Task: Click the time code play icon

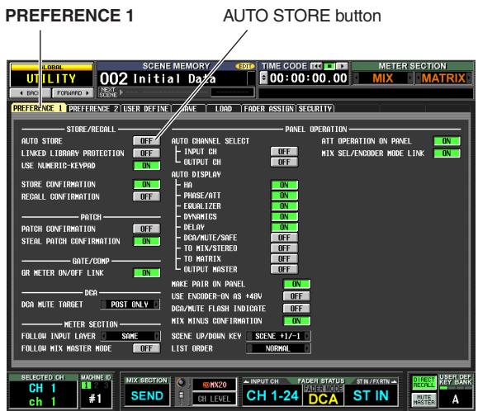Action: click(x=342, y=66)
